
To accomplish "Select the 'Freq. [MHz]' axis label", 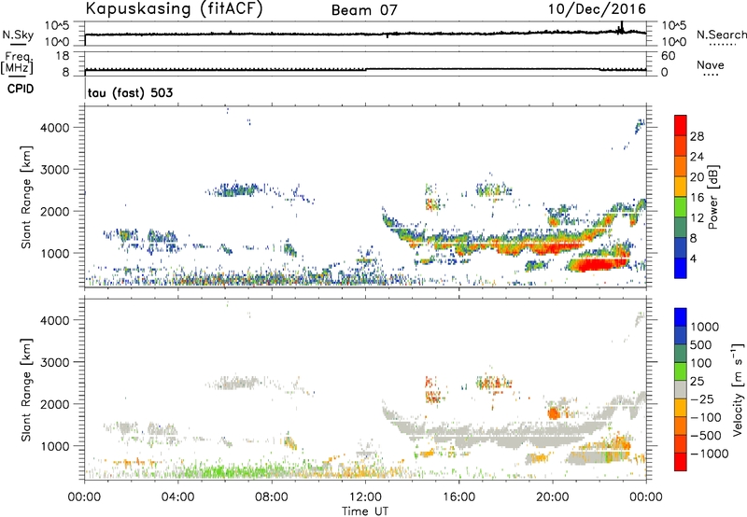I will tap(17, 63).
